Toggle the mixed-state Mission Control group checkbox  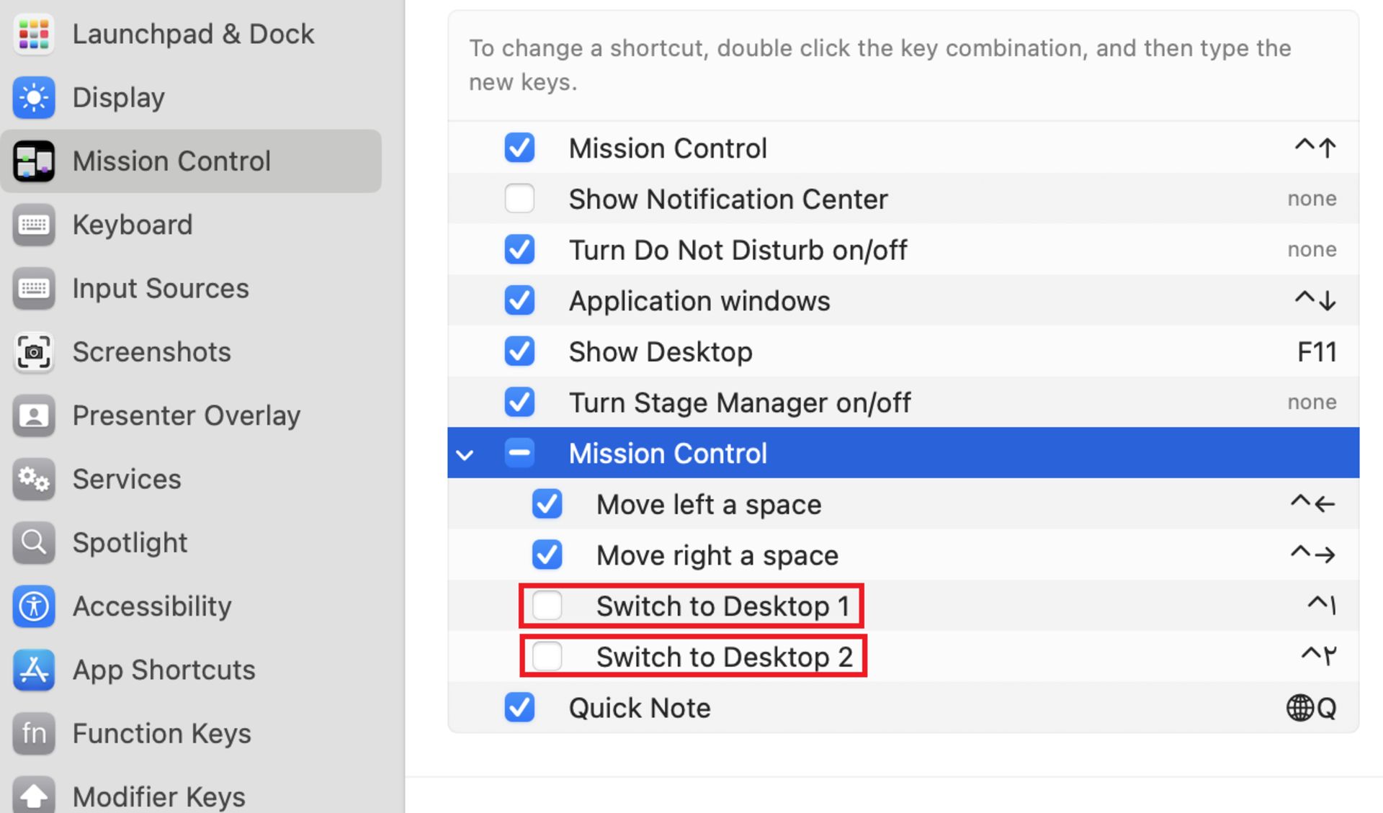(519, 453)
